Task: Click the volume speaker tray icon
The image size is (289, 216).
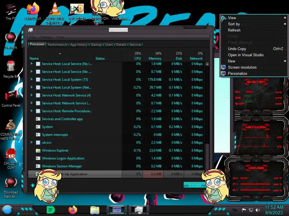Action: [x=257, y=210]
